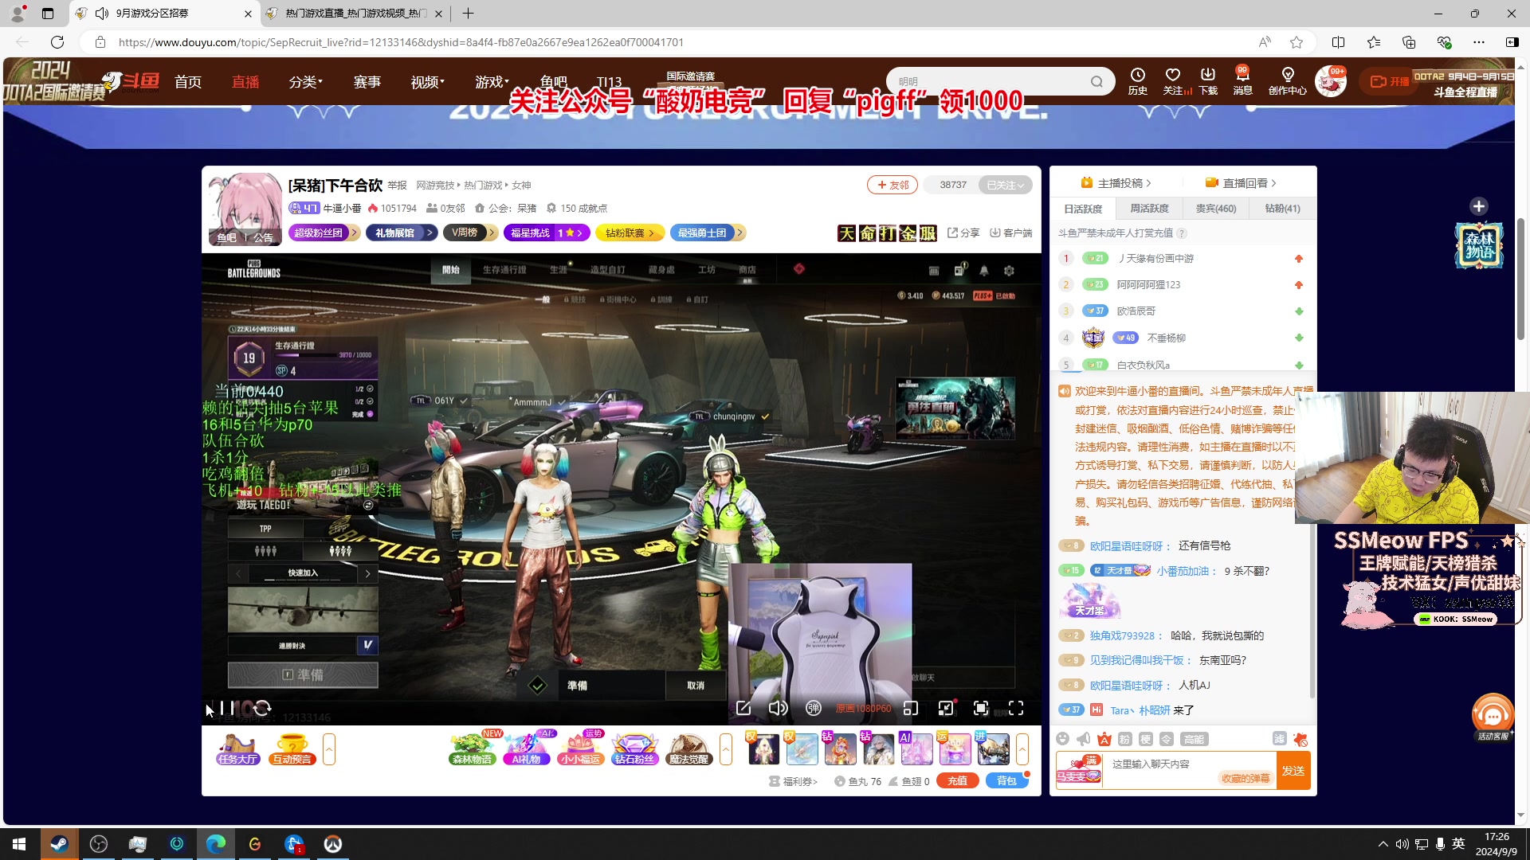The image size is (1530, 860).
Task: Enter fullscreen mode in the player
Action: pyautogui.click(x=1016, y=708)
